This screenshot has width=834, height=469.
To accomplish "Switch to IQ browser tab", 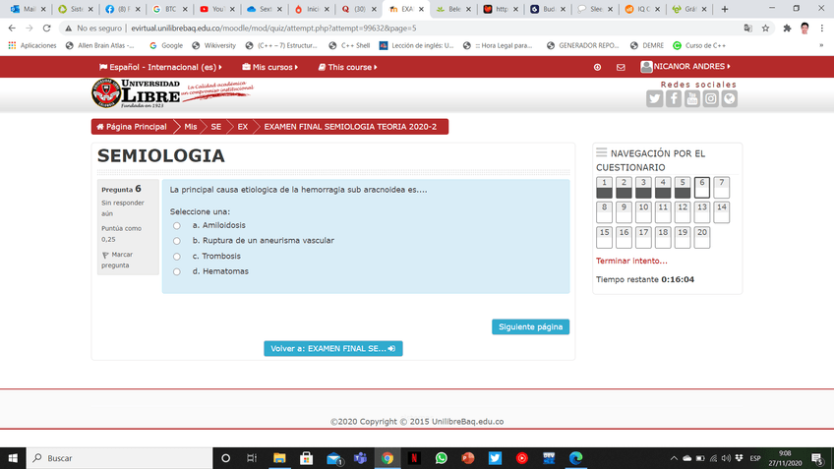I will pyautogui.click(x=642, y=9).
